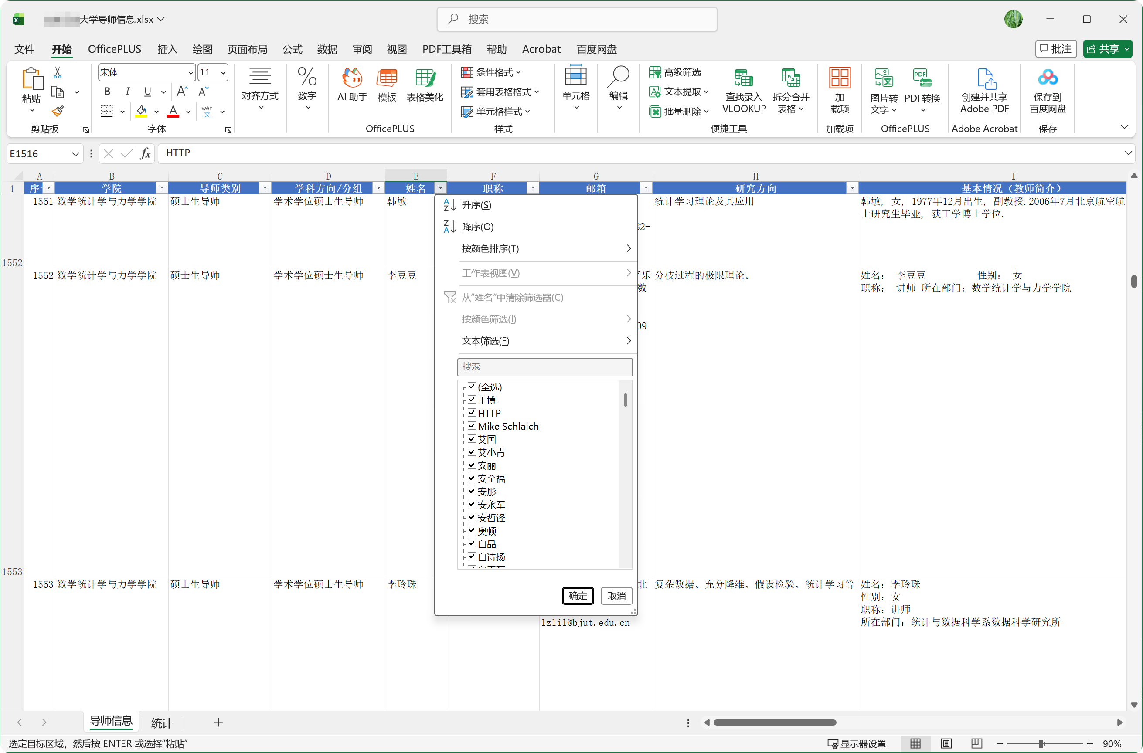Add a new sheet with plus icon
Viewport: 1143px width, 753px height.
218,722
